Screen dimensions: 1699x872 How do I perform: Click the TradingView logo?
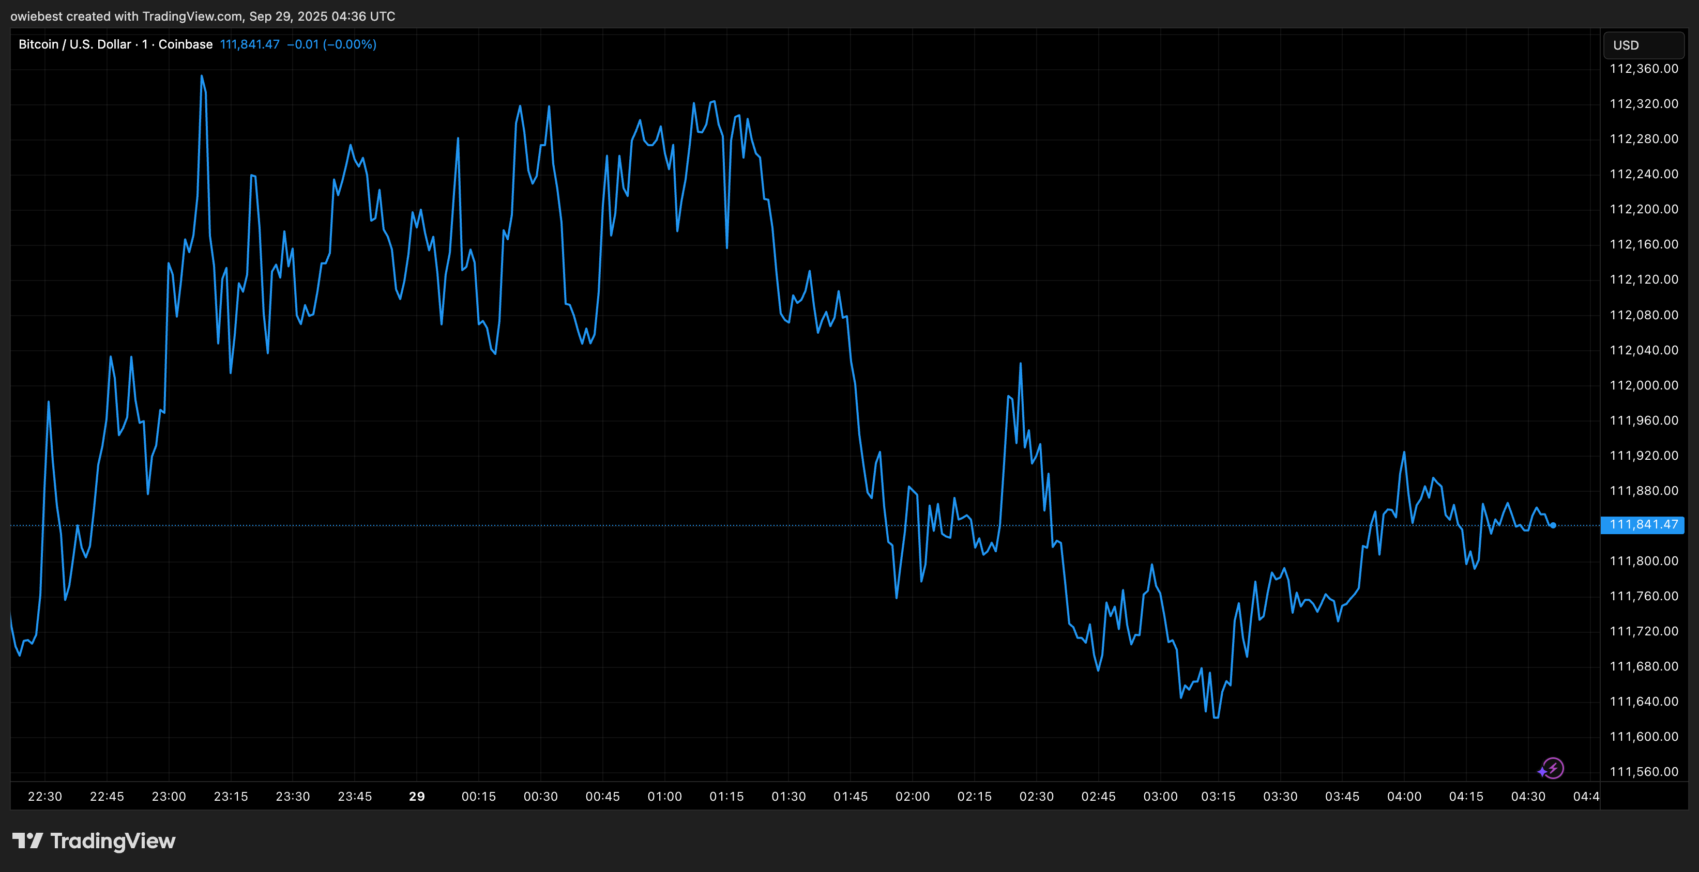[x=94, y=841]
